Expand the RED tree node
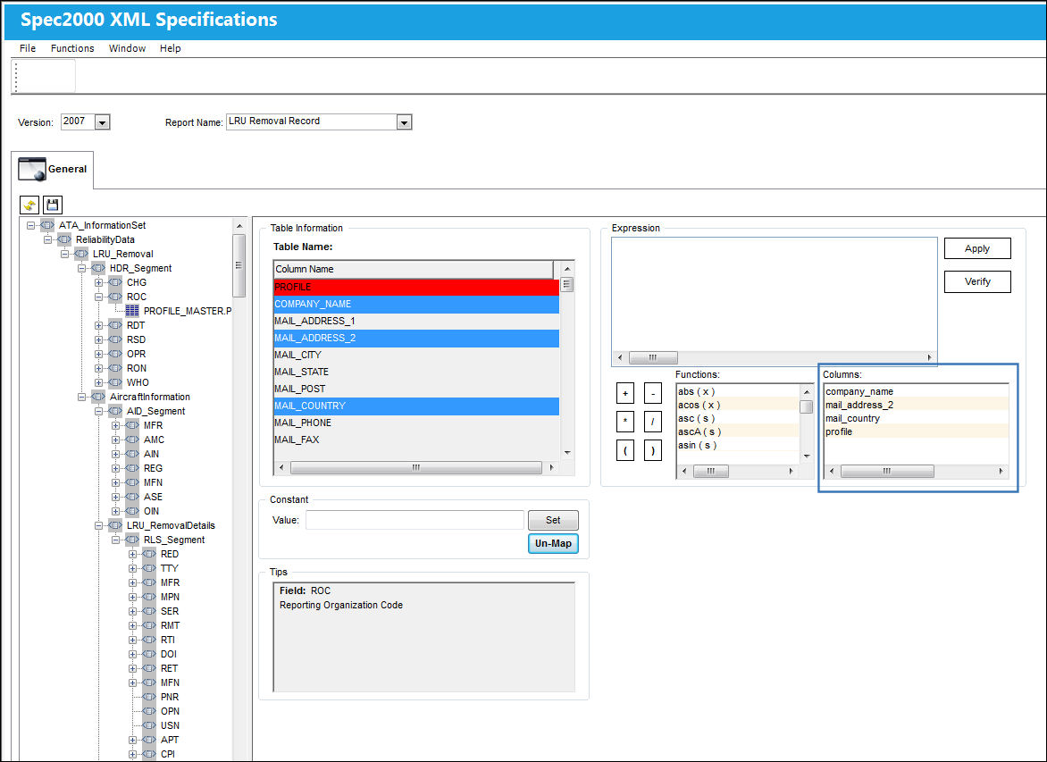Viewport: 1047px width, 762px height. click(133, 554)
